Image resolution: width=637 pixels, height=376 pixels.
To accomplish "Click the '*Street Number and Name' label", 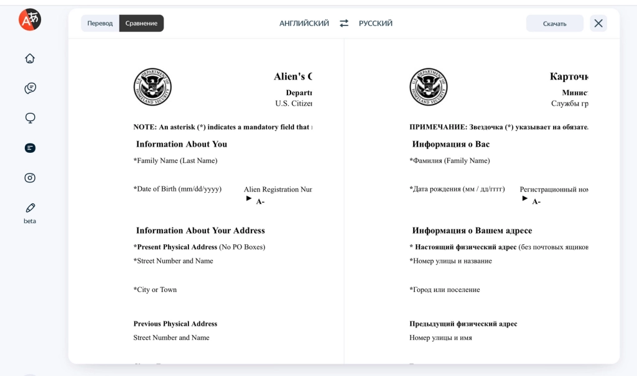I will tap(173, 260).
